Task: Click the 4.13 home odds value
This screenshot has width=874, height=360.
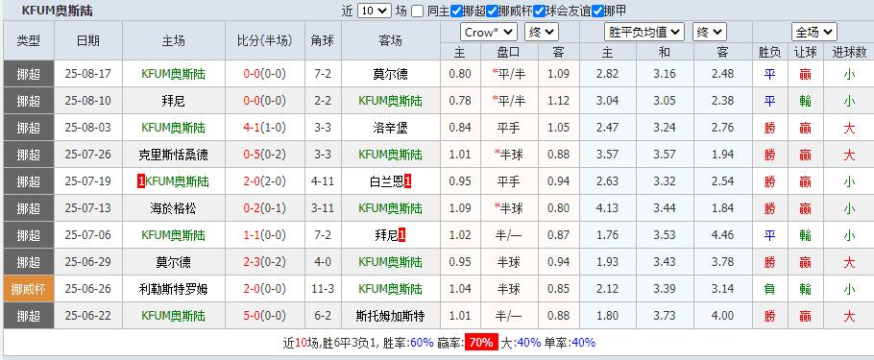Action: click(x=608, y=208)
